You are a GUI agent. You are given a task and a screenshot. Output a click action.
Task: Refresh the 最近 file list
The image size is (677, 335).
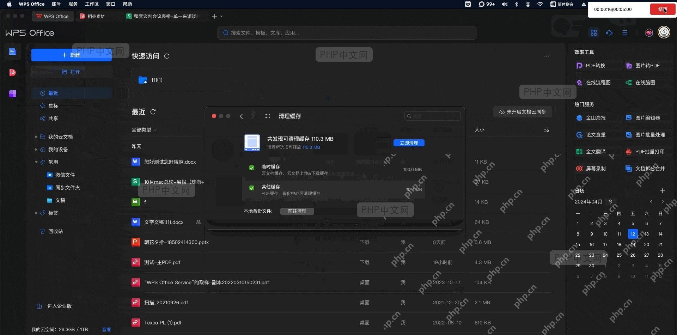tap(153, 112)
